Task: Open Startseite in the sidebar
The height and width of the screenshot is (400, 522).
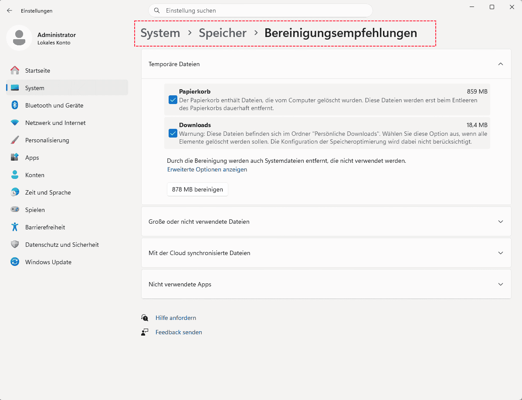Action: [x=67, y=71]
